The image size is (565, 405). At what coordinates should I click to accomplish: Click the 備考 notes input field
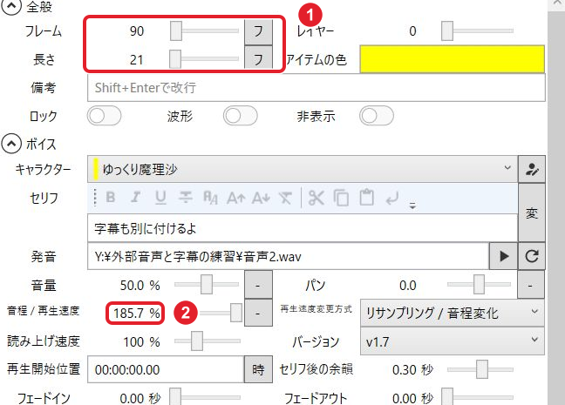pyautogui.click(x=316, y=87)
